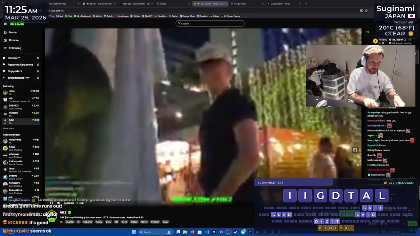This screenshot has width=420, height=236.
Task: Click the funny stream tag
Action: (x=99, y=222)
